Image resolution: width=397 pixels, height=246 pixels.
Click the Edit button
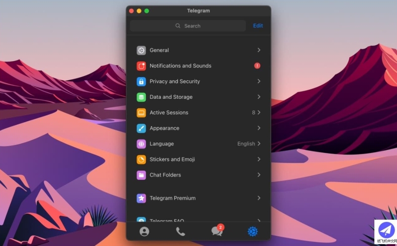[258, 26]
